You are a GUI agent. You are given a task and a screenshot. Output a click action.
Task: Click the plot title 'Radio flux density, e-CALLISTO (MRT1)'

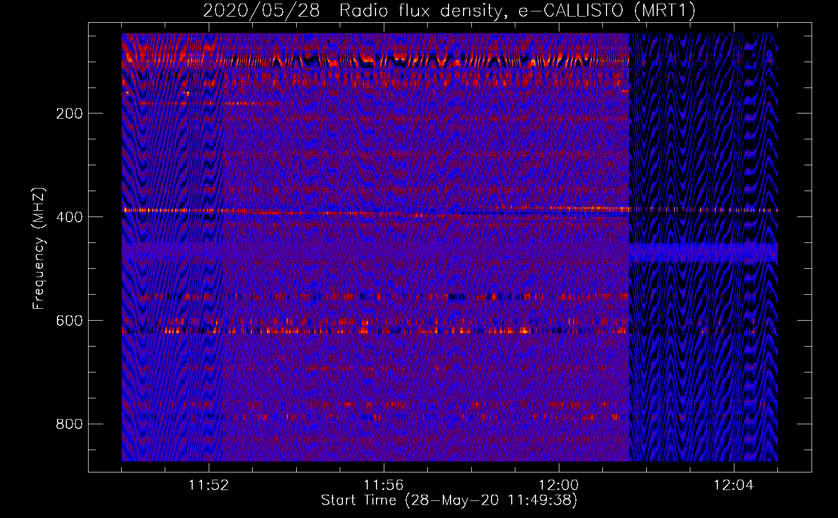coord(517,10)
